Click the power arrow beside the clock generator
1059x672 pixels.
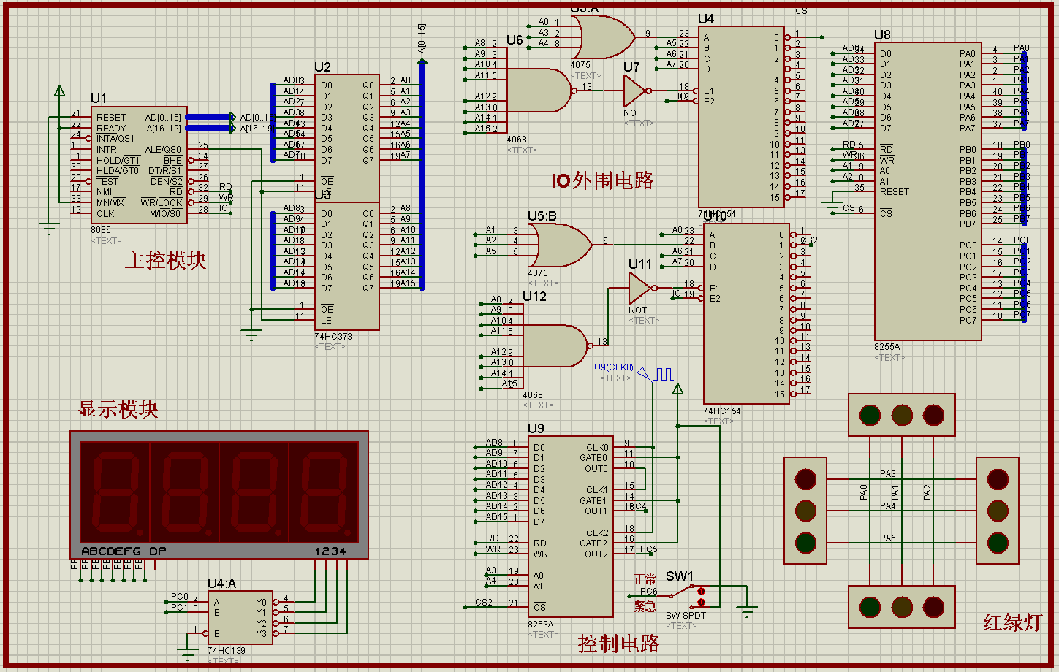point(677,389)
